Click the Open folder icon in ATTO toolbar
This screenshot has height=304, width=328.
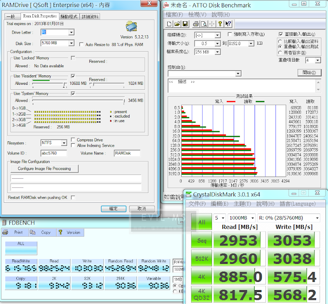(177, 24)
